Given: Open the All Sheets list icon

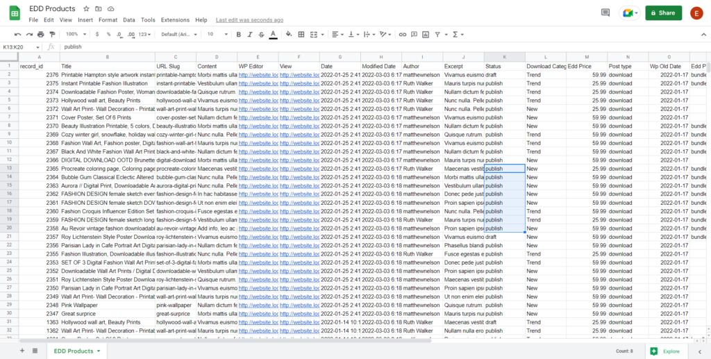Looking at the screenshot, I should tap(35, 351).
